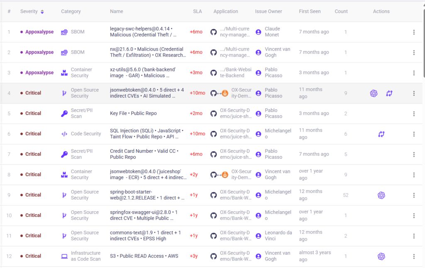Click the Critical severity label in row 12
This screenshot has width=425, height=268.
(x=33, y=256)
